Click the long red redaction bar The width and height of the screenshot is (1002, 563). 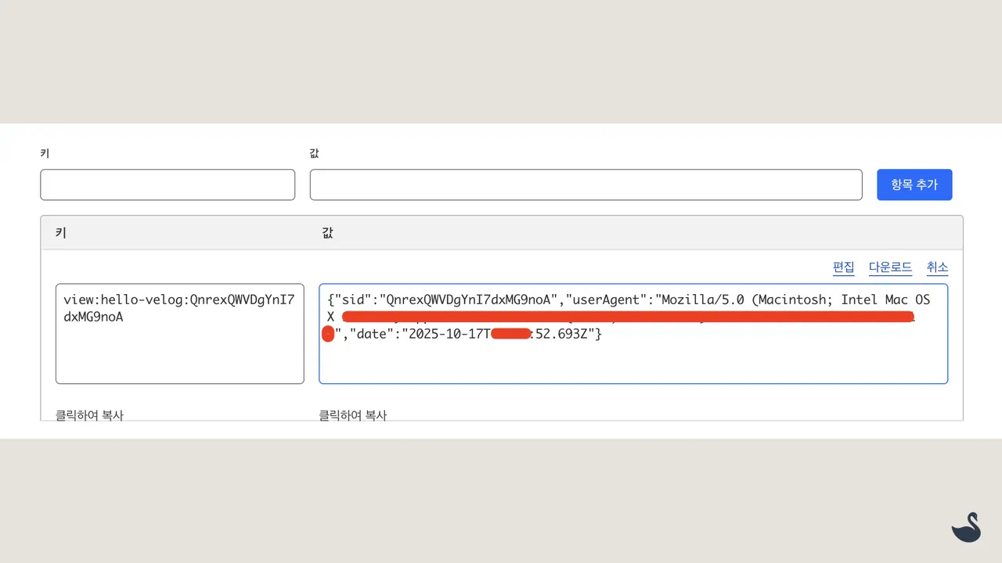point(626,317)
